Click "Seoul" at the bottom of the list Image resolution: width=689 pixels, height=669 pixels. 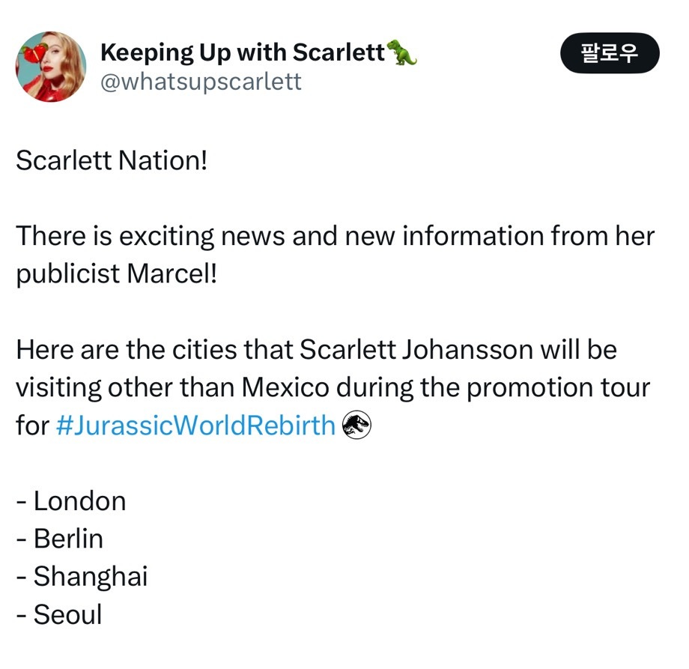67,614
